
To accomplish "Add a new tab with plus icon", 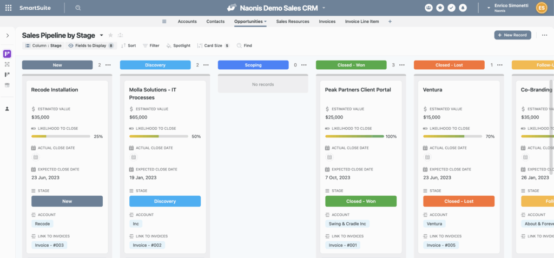I will (390, 22).
